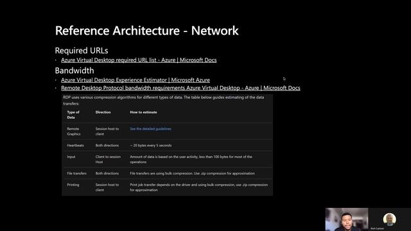Viewport: 411px width, 231px height.
Task: Open Azure Virtual Desktop Experience Estimator link
Action: (x=136, y=80)
